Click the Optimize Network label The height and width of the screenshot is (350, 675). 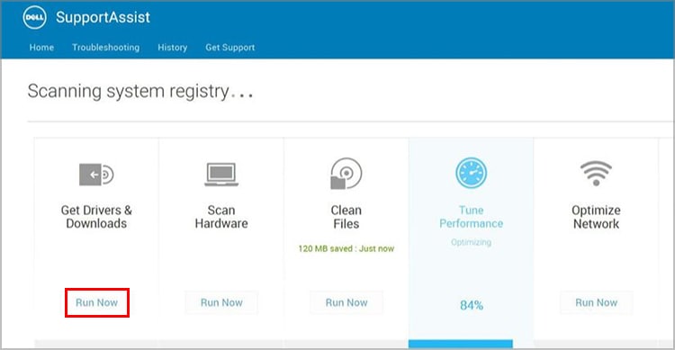click(x=596, y=217)
